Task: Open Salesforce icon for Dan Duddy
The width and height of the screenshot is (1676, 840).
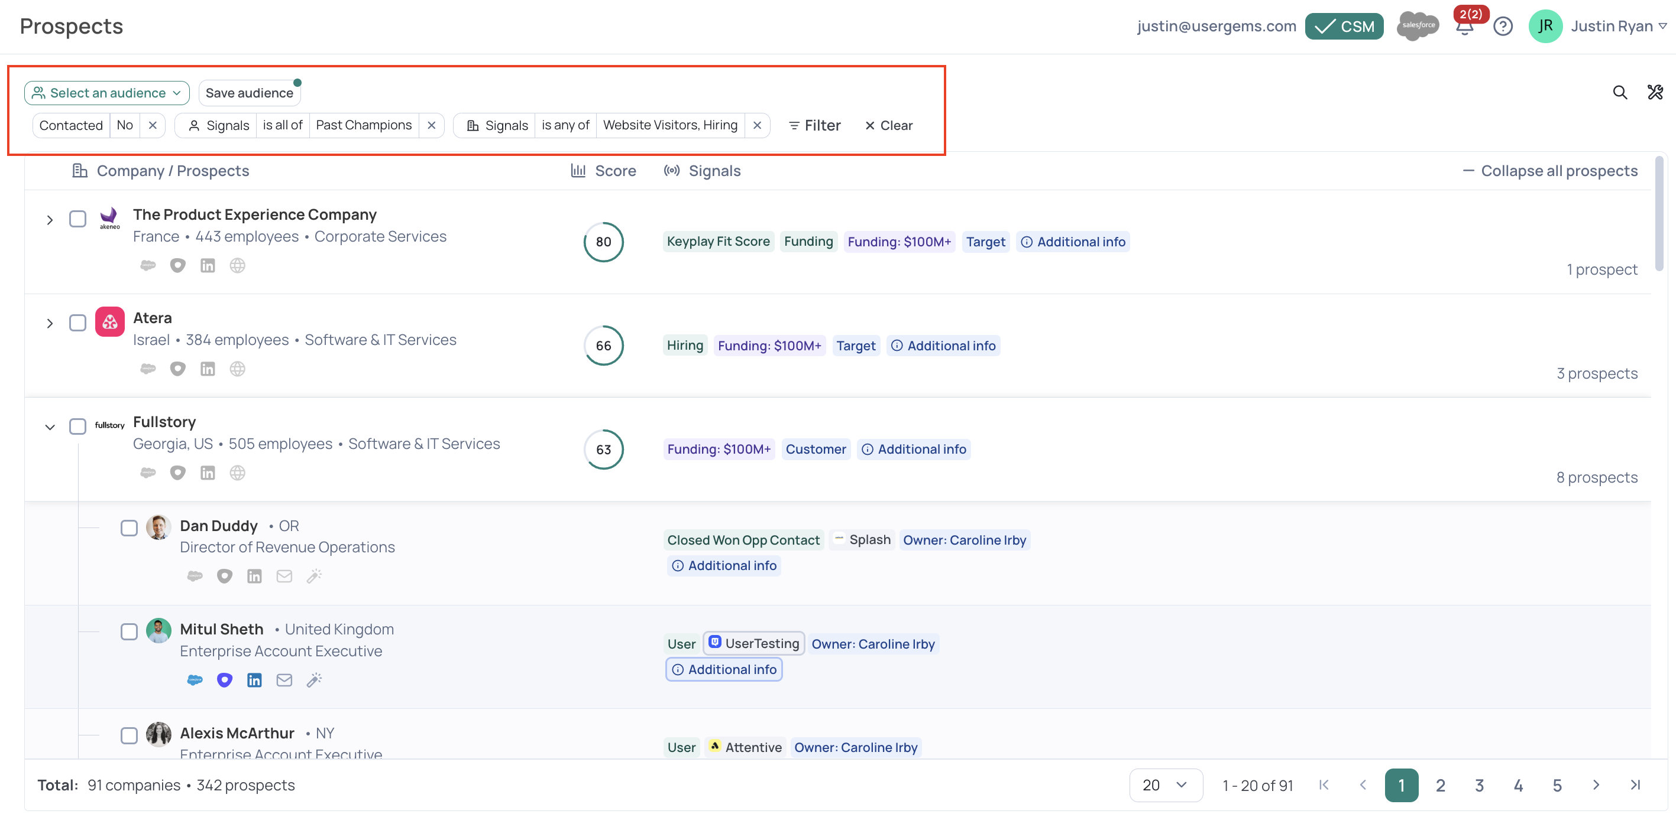Action: (195, 575)
